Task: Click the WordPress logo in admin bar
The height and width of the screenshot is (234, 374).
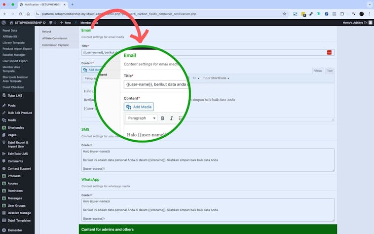Action: [3, 22]
